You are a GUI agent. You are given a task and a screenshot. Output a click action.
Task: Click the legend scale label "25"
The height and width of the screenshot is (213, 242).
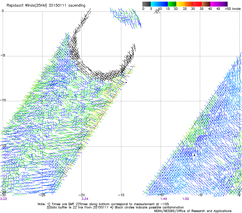[184, 9]
